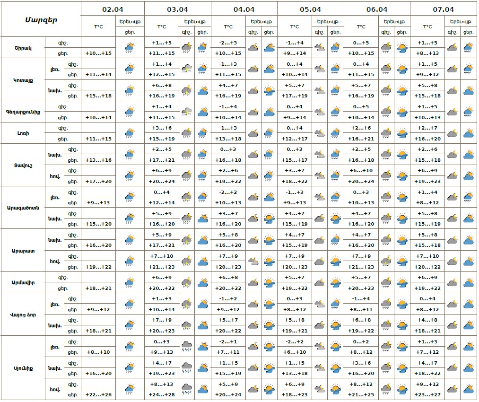The width and height of the screenshot is (479, 402).
Task: Click Gegharkunik's 03.04 night weather icon
Action: [x=186, y=112]
